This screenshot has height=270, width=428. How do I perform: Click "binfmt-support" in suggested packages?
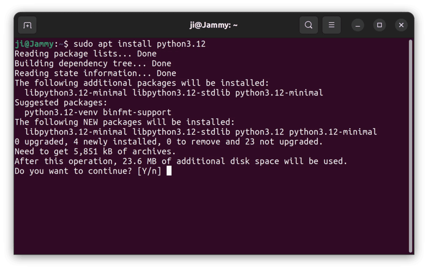click(x=137, y=112)
